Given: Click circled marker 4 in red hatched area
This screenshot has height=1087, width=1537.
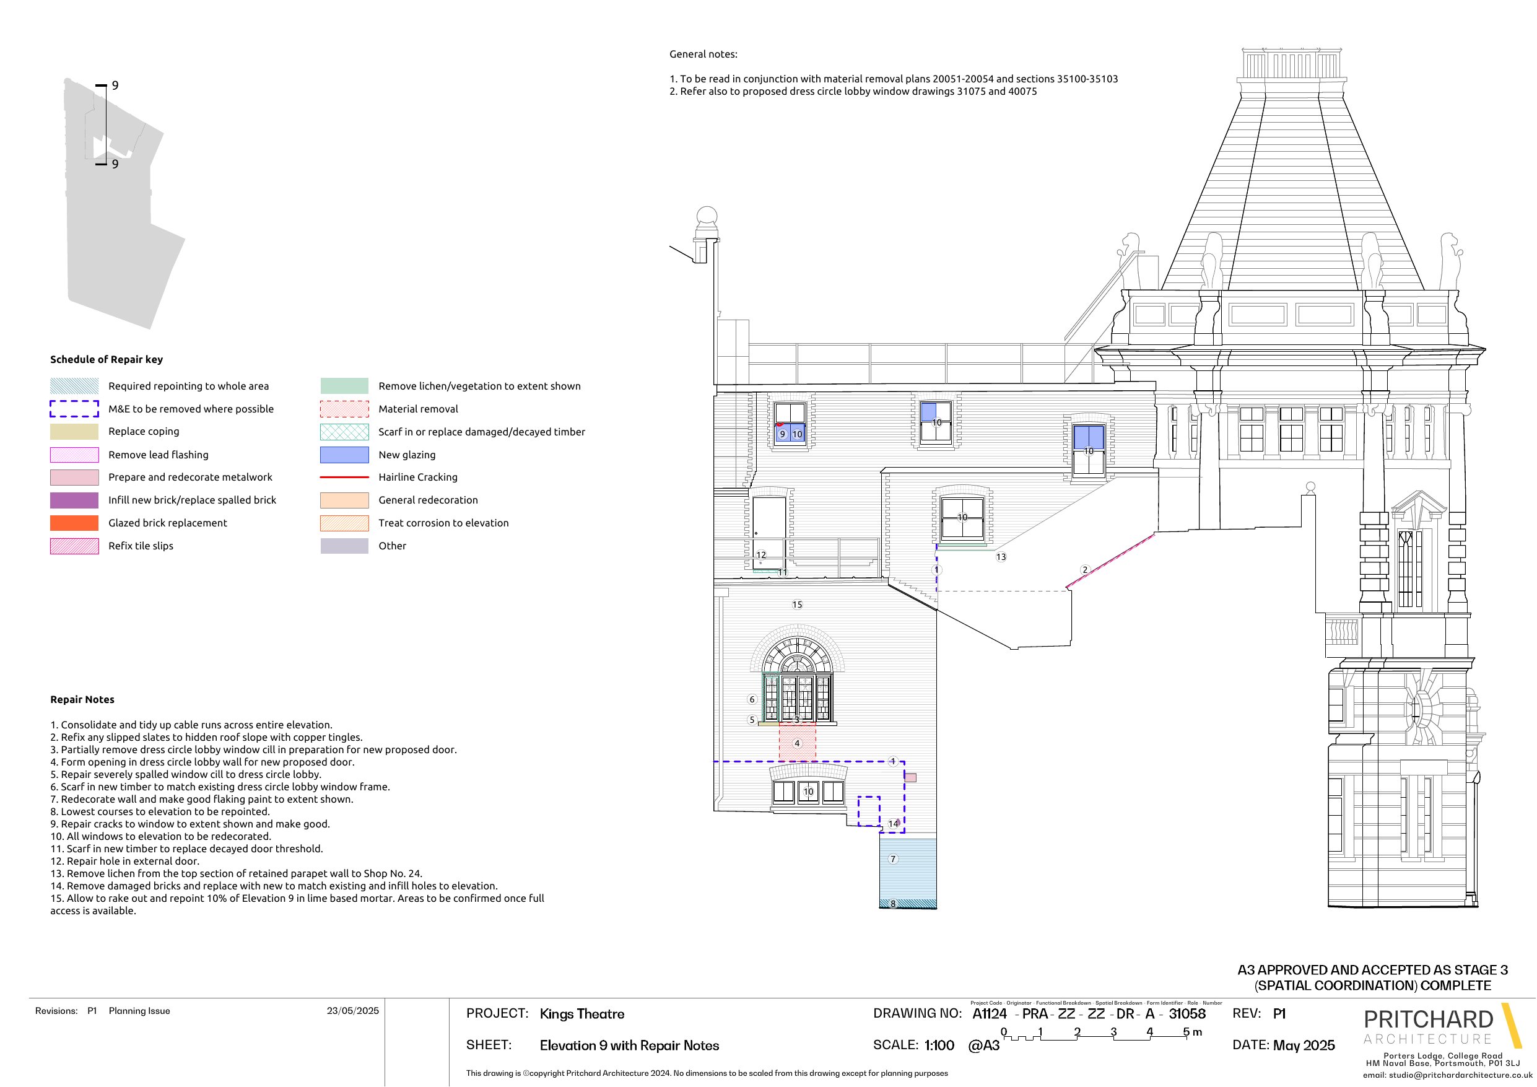Looking at the screenshot, I should tap(797, 743).
